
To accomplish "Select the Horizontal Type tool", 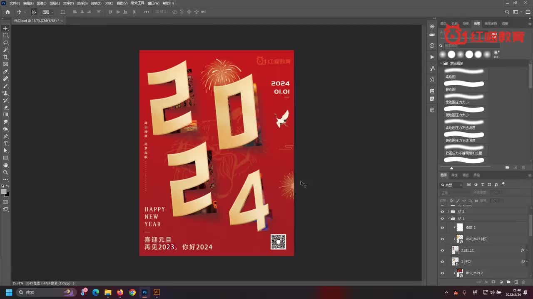I will (x=6, y=144).
